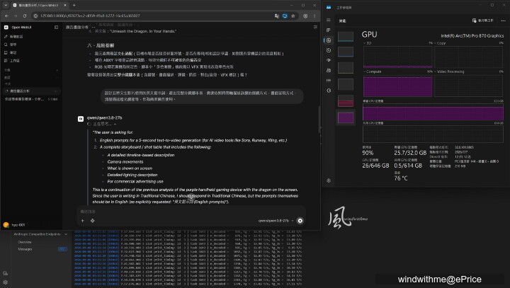Select the second performance thumbnail graph
The image size is (510, 288).
346,52
